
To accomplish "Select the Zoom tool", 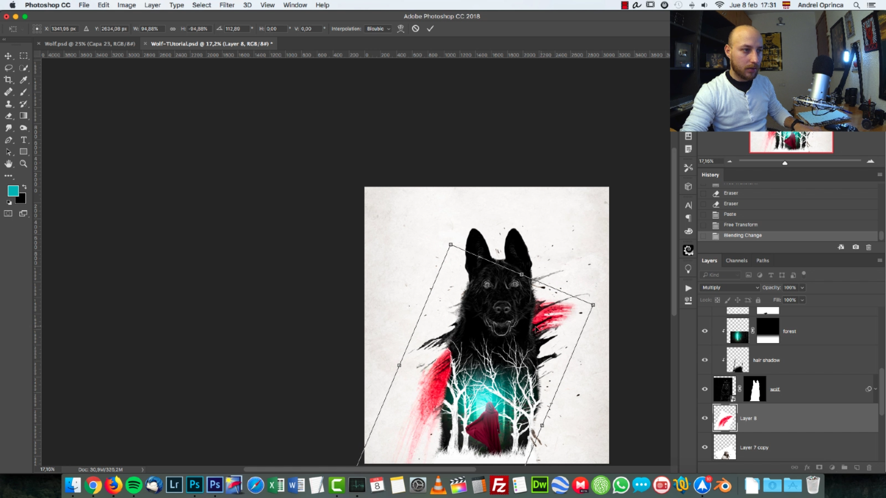I will coord(24,164).
